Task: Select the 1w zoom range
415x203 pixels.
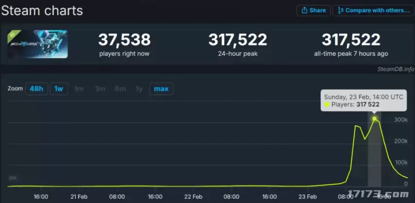Action: click(58, 89)
